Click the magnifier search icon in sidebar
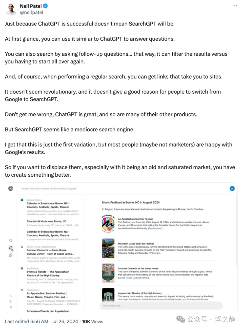 coord(11,240)
